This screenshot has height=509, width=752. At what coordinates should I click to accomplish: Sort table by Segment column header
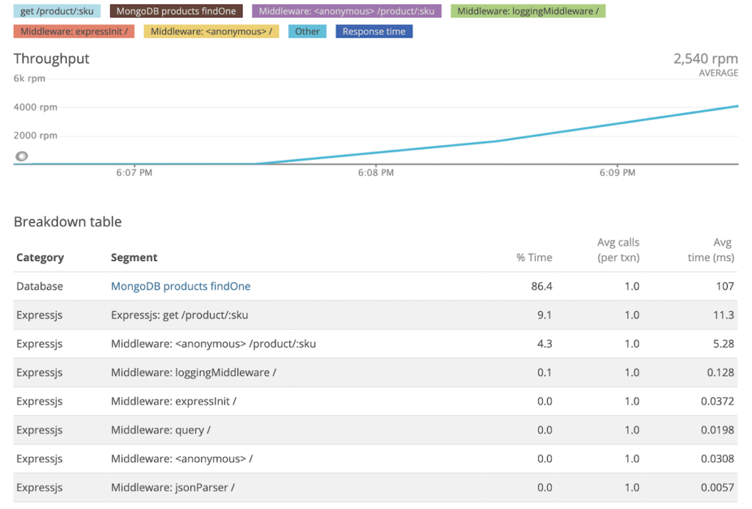click(134, 257)
